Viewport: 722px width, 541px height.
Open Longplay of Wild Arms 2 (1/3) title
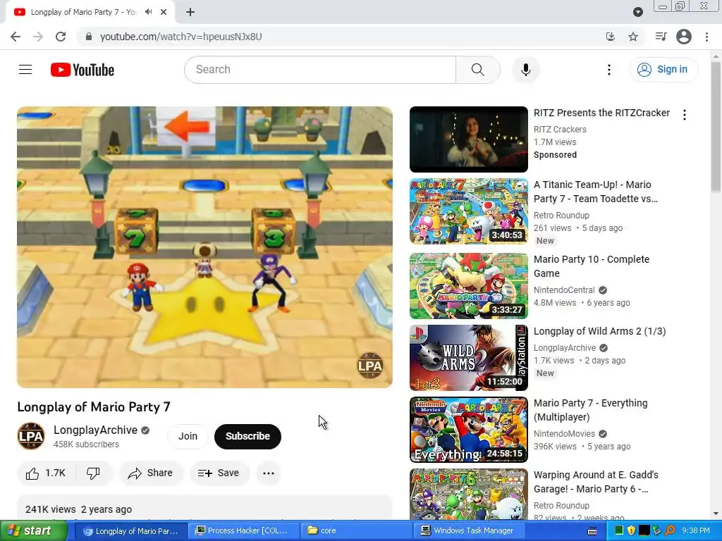tap(599, 331)
